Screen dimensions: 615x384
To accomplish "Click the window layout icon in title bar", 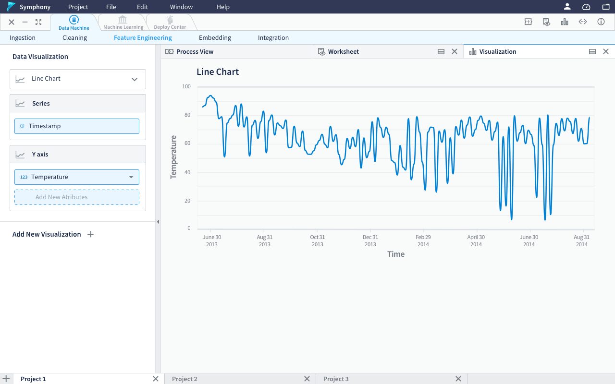I will click(605, 7).
